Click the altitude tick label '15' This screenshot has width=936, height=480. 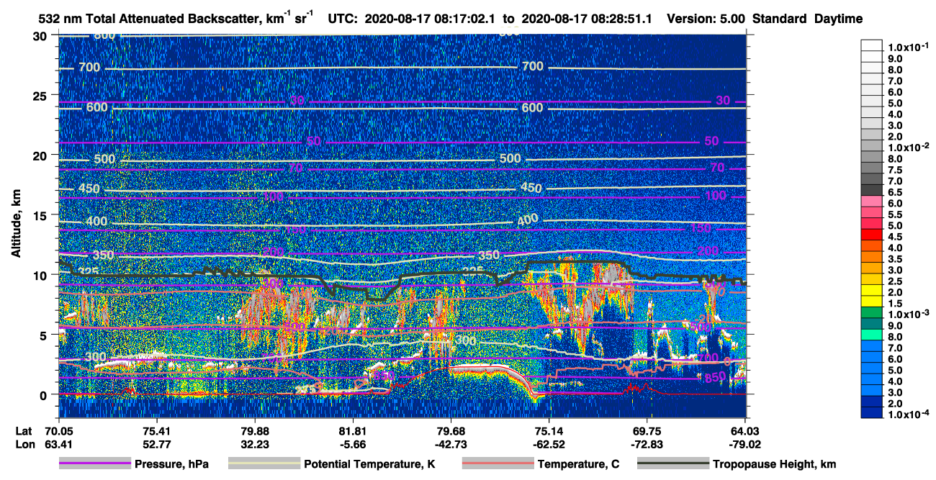(x=42, y=214)
